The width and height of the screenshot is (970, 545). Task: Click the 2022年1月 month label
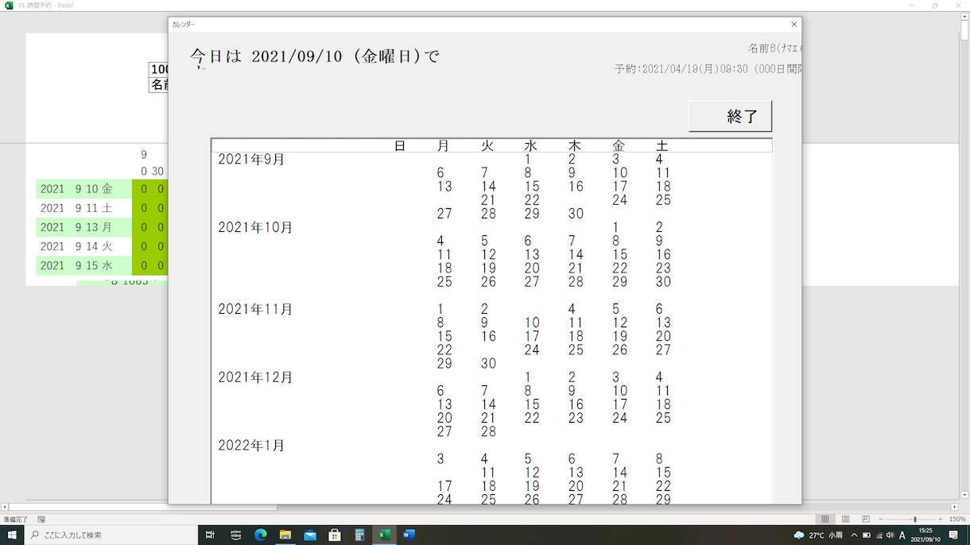(251, 446)
